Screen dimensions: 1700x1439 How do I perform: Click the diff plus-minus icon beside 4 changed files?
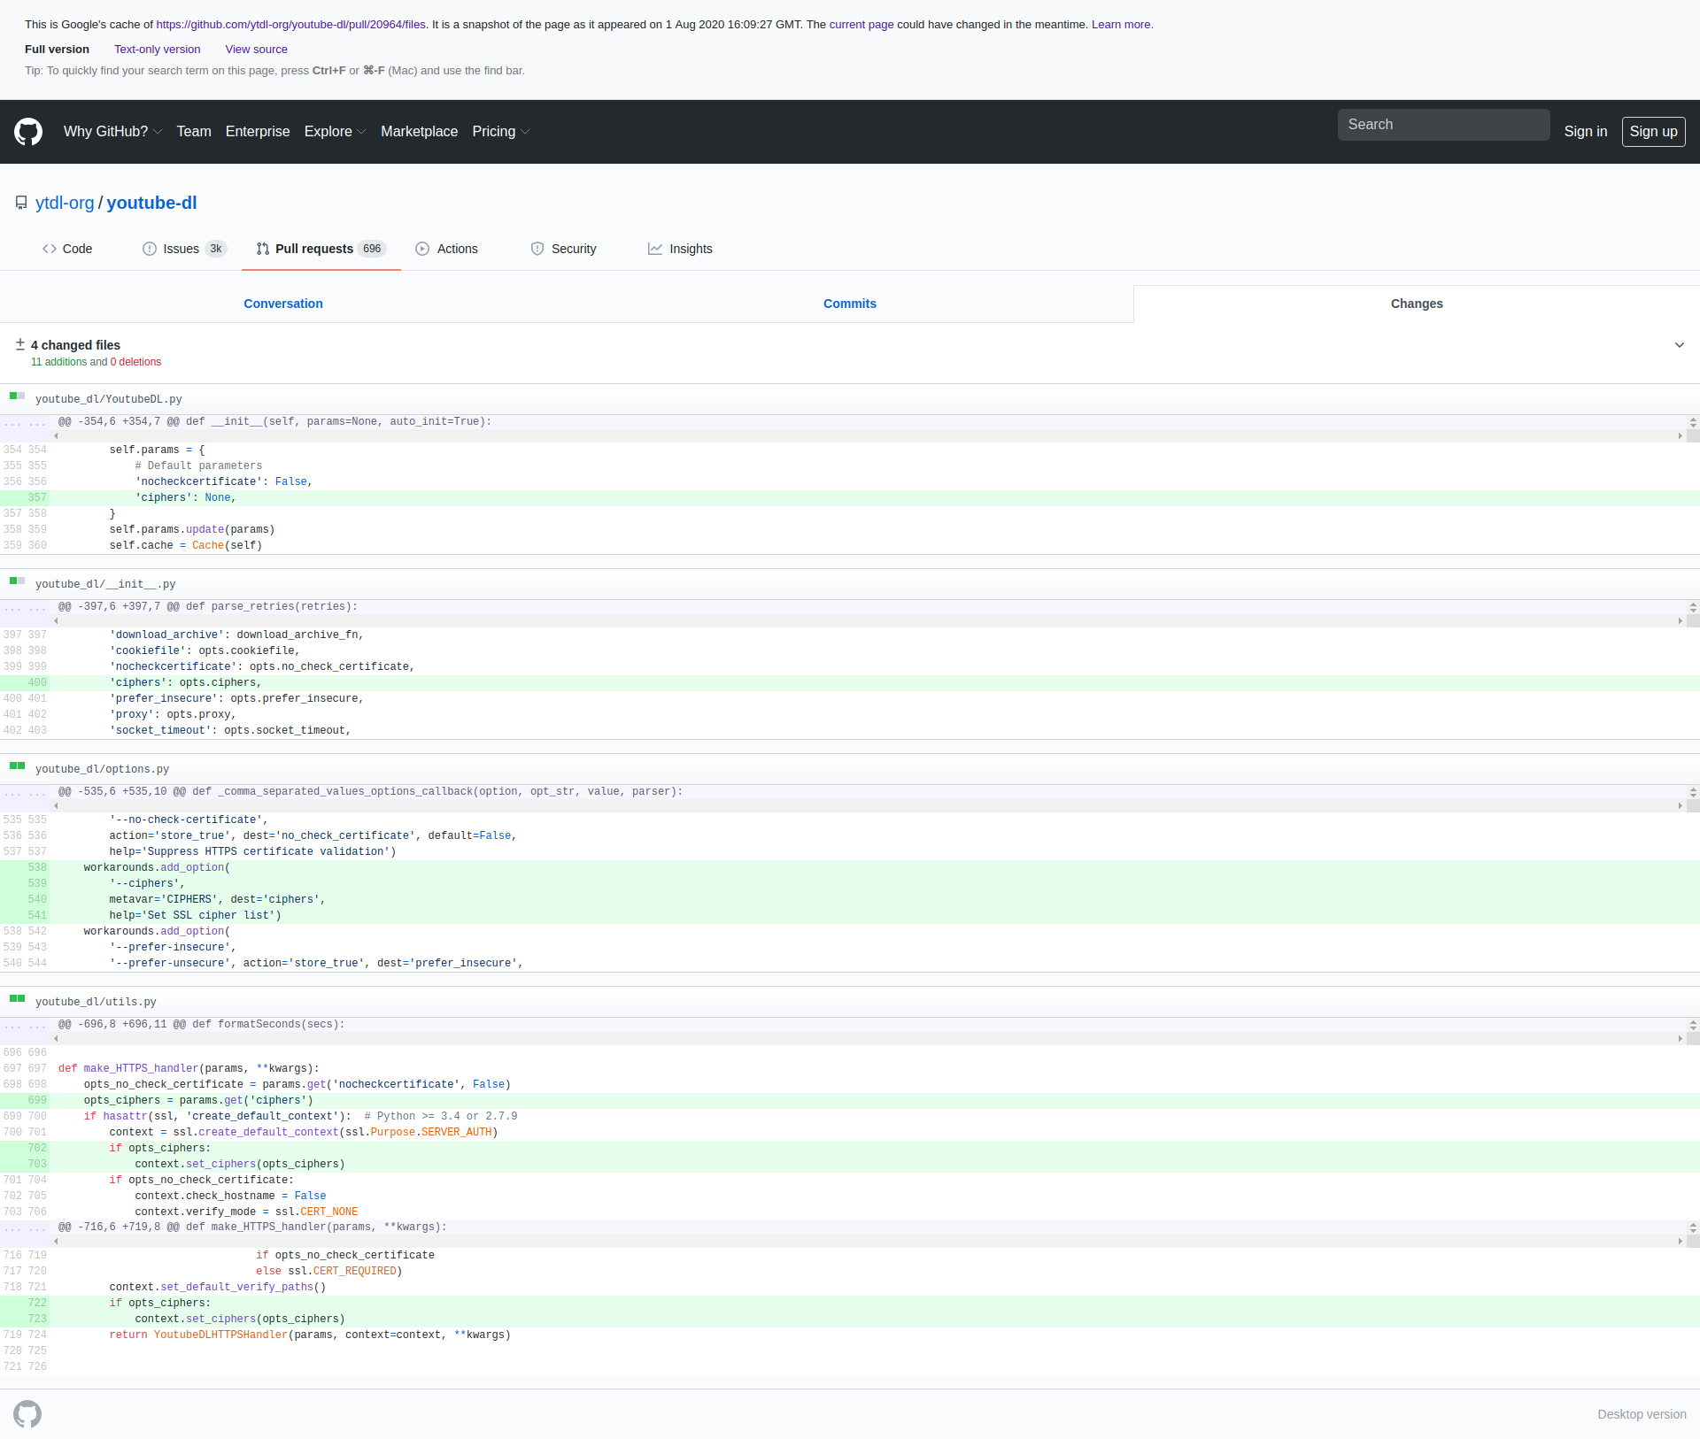point(20,344)
